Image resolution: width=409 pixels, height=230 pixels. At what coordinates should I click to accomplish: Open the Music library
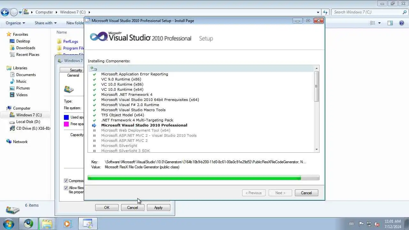tap(21, 81)
